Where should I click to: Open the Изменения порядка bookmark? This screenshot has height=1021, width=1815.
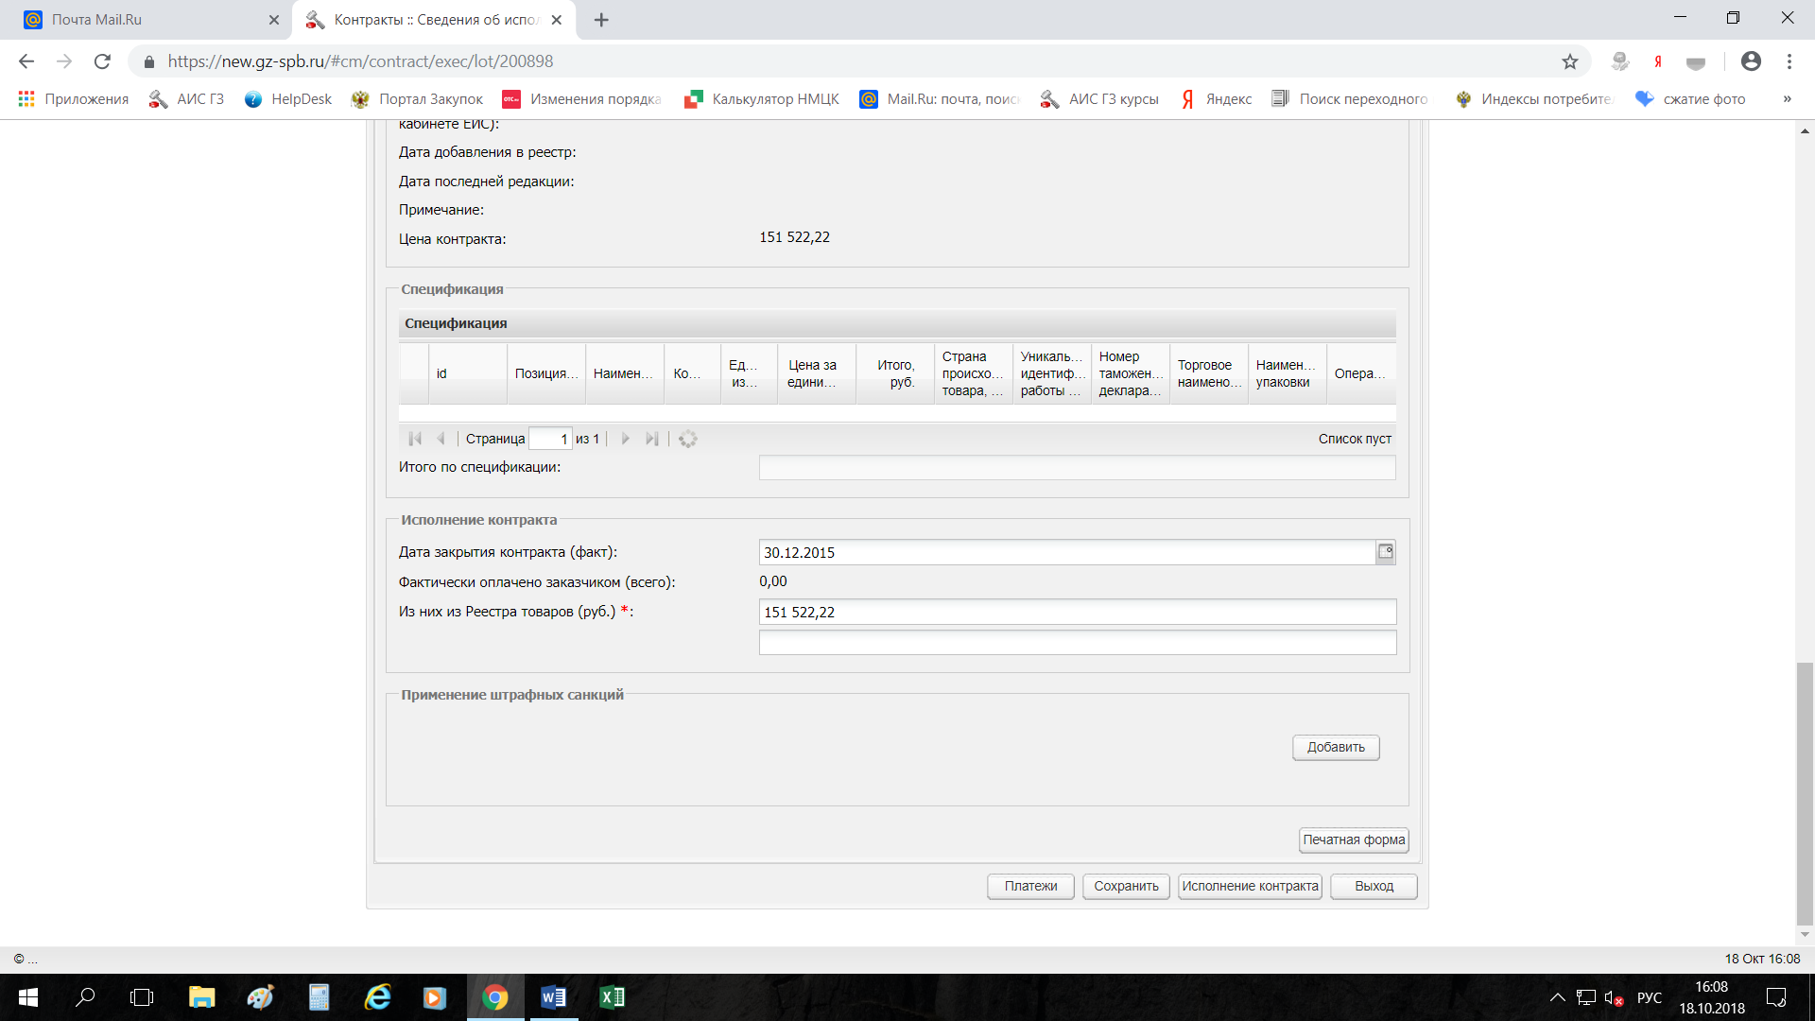coord(582,99)
